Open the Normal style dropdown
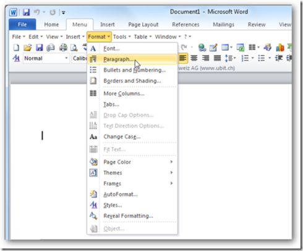This screenshot has width=303, height=251. pyautogui.click(x=66, y=58)
